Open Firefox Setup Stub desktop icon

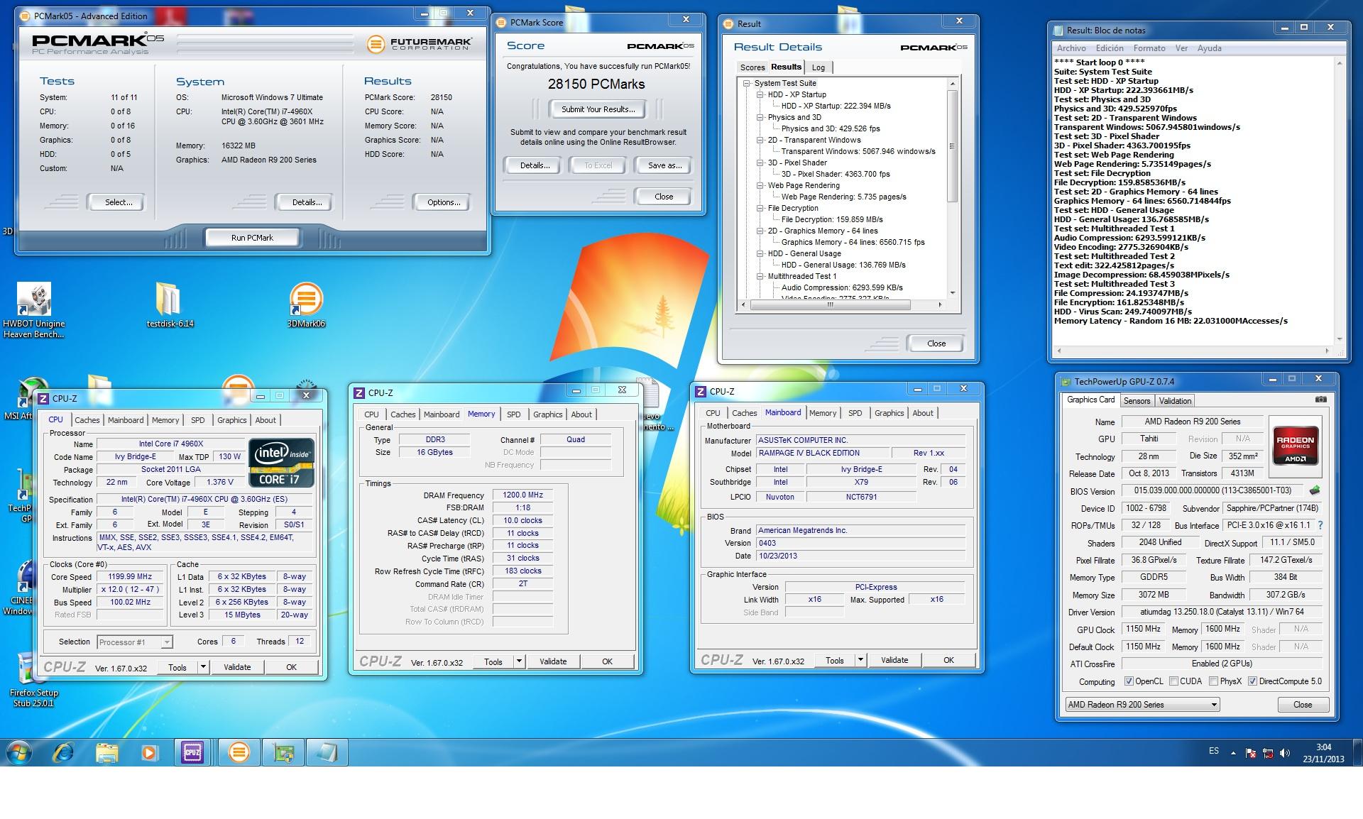(x=33, y=680)
